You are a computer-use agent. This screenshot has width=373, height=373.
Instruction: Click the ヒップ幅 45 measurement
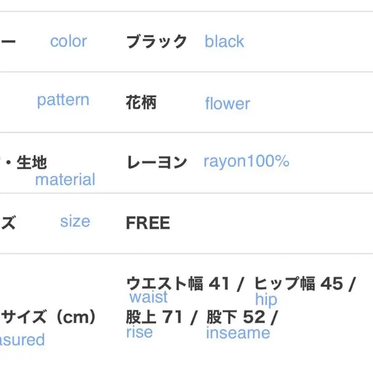coord(299,283)
